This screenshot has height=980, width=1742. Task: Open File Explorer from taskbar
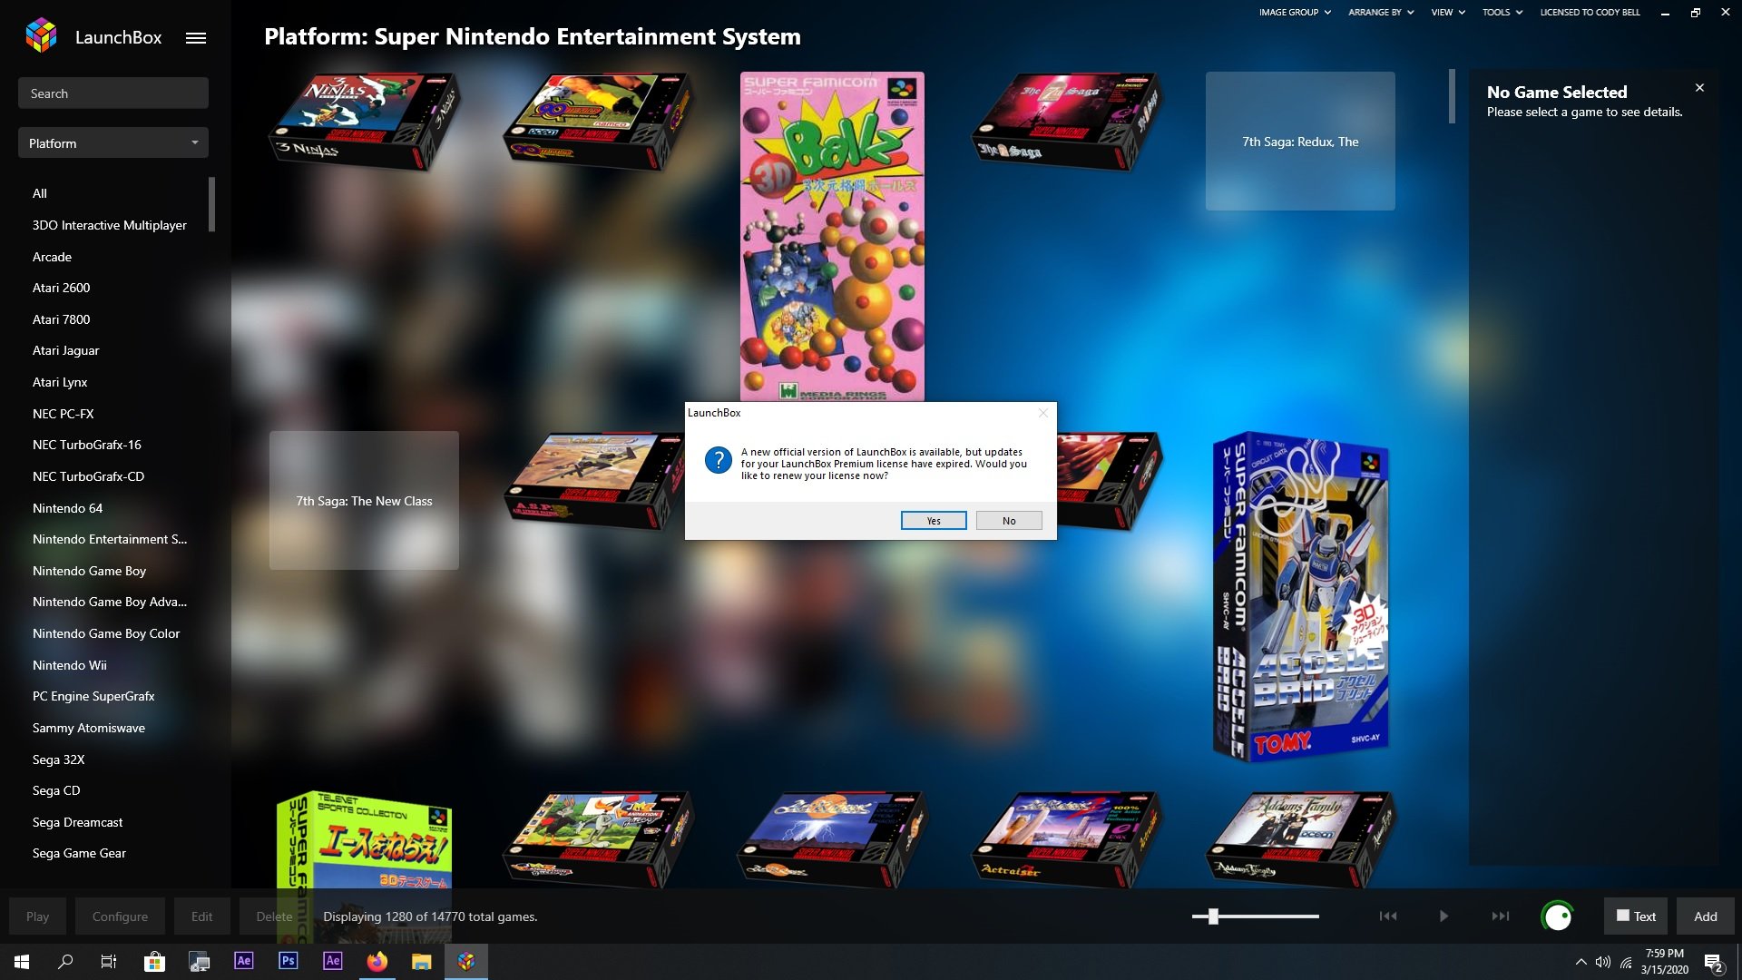point(421,962)
